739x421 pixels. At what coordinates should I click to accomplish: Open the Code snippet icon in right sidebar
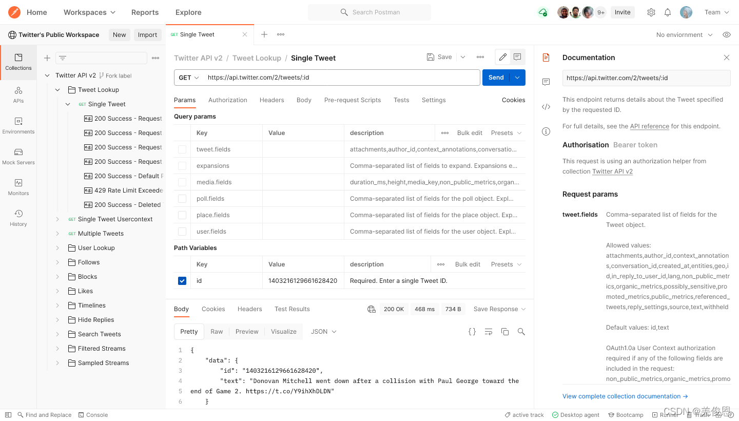546,107
